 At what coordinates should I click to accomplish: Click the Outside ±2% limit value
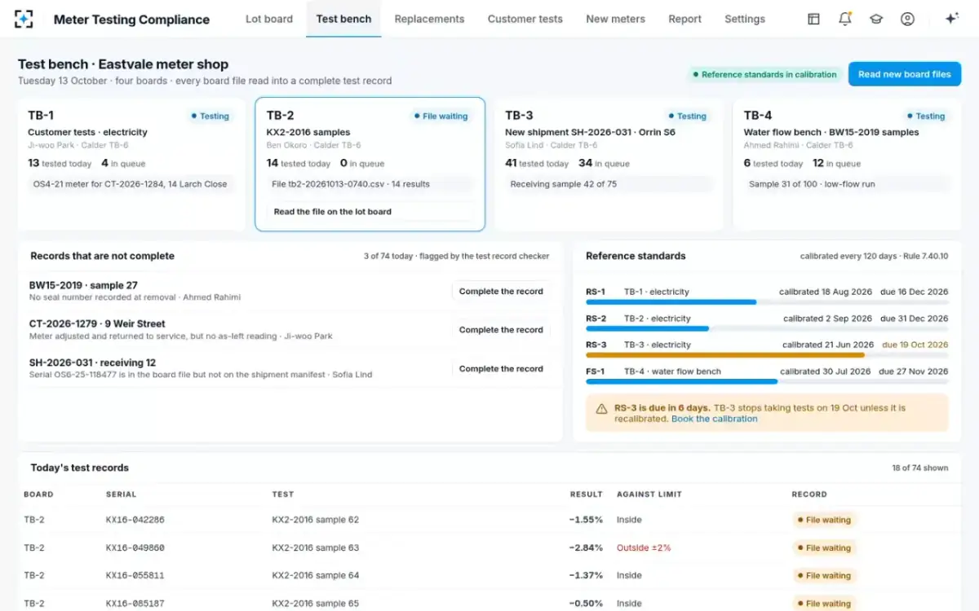tap(644, 547)
